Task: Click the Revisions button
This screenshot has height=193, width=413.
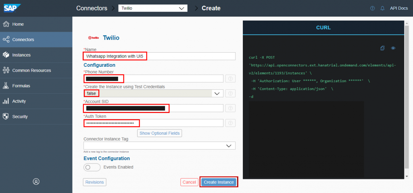Action: 94,182
